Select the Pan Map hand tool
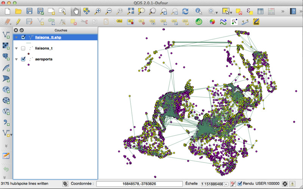The height and width of the screenshot is (189, 303). point(76,11)
